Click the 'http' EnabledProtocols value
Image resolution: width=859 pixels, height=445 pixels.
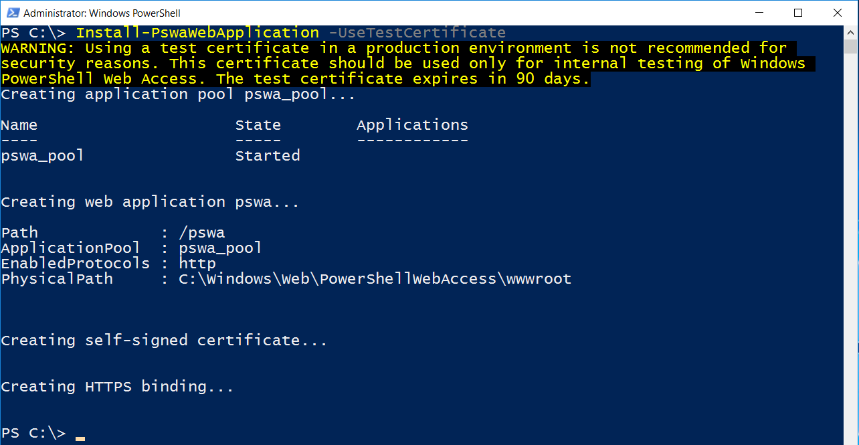pos(197,264)
